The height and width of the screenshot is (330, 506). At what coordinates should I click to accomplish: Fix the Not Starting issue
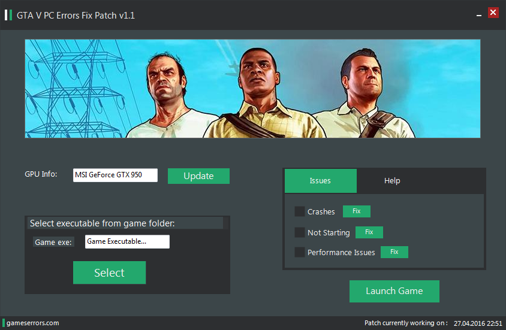click(x=369, y=232)
